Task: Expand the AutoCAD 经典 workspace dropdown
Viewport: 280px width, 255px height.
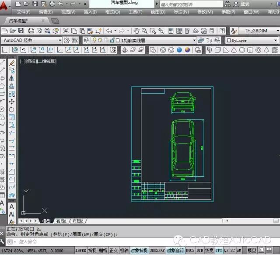Action: [31, 40]
